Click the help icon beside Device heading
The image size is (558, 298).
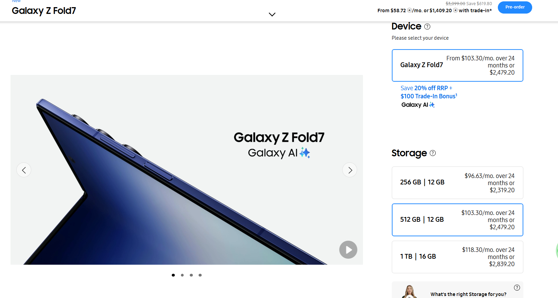coord(428,27)
